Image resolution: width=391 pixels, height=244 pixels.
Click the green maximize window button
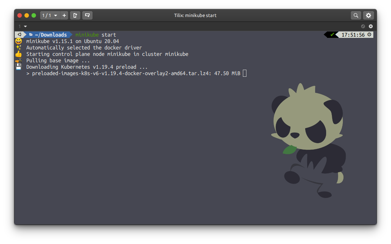34,15
